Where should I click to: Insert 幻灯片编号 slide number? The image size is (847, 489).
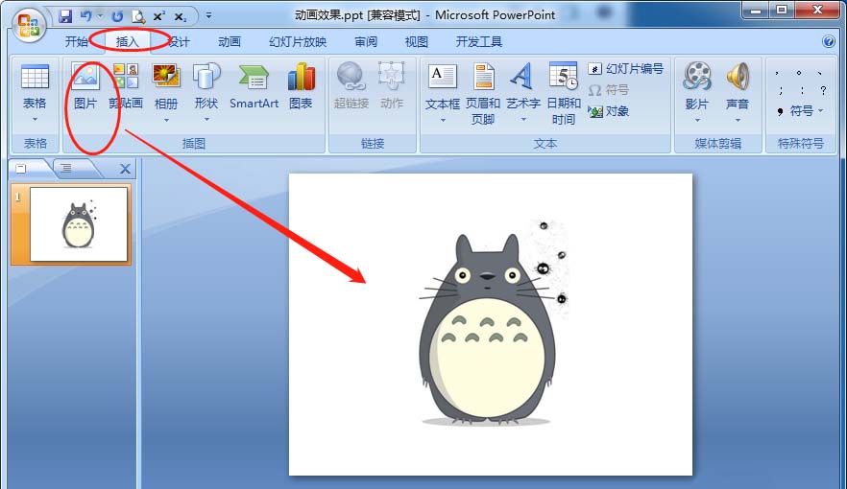click(x=626, y=69)
